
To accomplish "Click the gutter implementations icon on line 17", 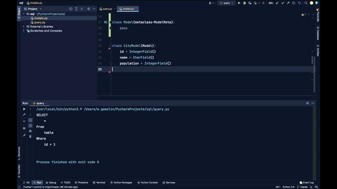I will (105, 22).
